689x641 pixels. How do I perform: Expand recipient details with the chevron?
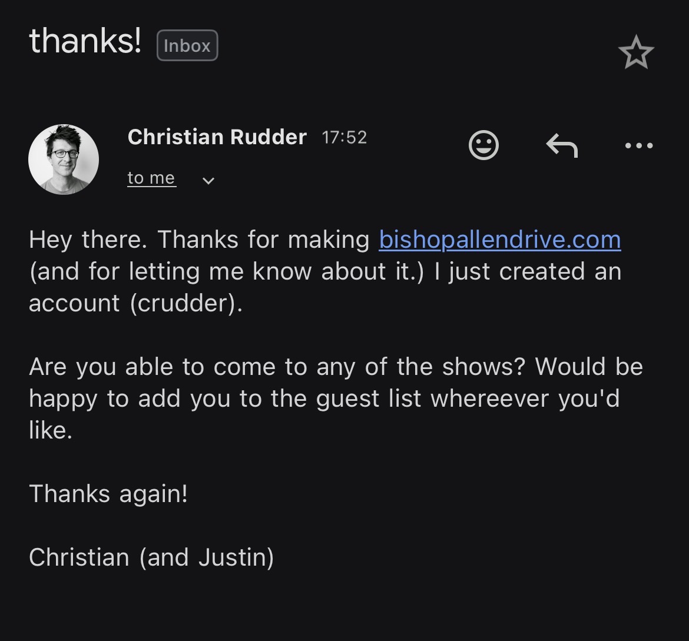208,180
